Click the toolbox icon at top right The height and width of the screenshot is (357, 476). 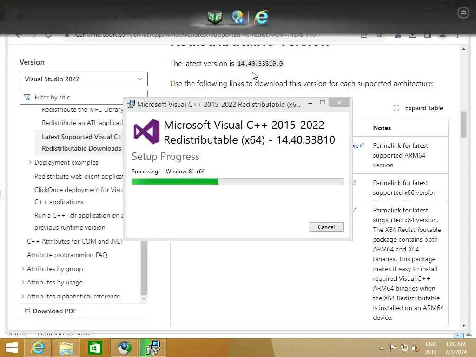pos(463,13)
